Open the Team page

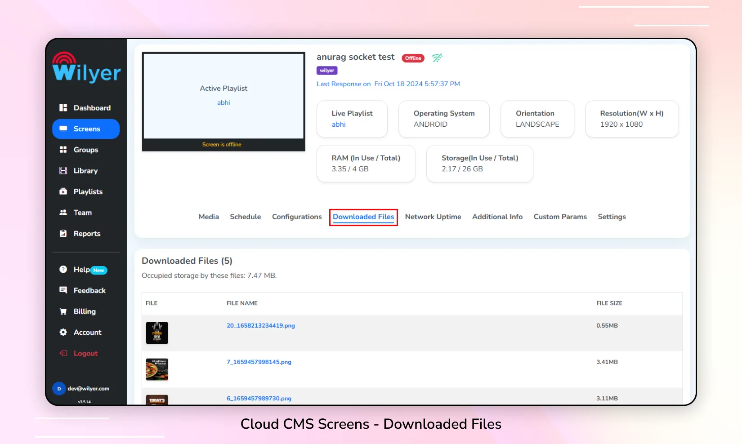86,213
